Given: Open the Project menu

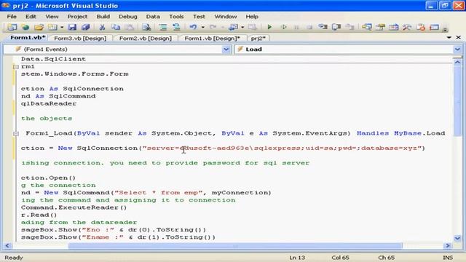Looking at the screenshot, I should coord(77,17).
